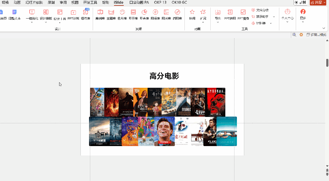Expand the 计时器 dropdown arrow
Screen dimensions: 329x181
click(x=271, y=23)
